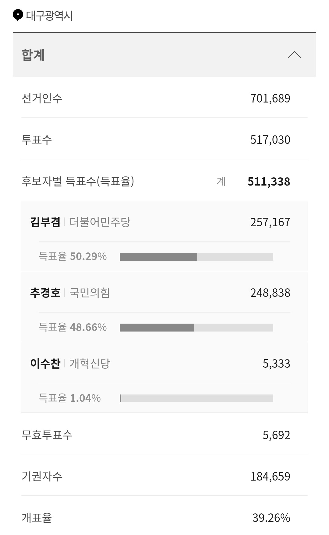Click the 무효투표수 row showing 5,692
The height and width of the screenshot is (535, 329).
click(x=164, y=435)
